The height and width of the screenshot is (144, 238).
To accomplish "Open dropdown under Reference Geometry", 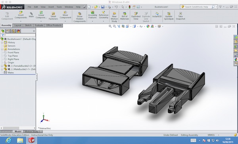I will [x=104, y=21].
